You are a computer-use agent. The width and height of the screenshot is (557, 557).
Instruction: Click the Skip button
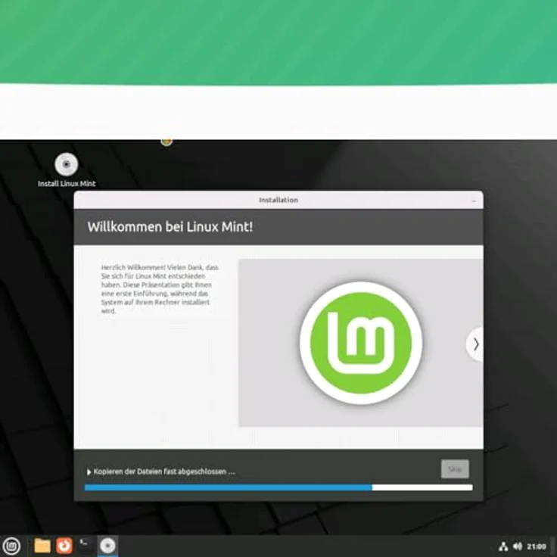455,469
